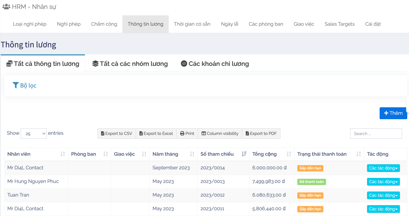Screen dimensions: 409x216
Task: Open Mr Hung Nguyen Phuc employee link
Action: pyautogui.click(x=33, y=181)
